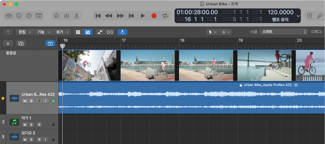The image size is (325, 144).
Task: Open the Mixer from the toolbar
Action: (x=67, y=16)
